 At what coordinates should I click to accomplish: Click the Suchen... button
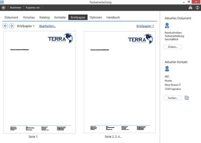click(173, 98)
